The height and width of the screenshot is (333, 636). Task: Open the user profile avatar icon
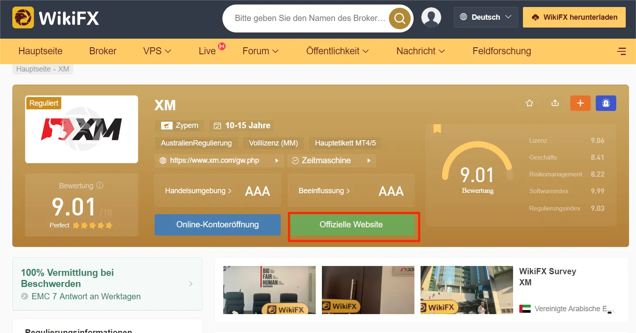(x=431, y=18)
